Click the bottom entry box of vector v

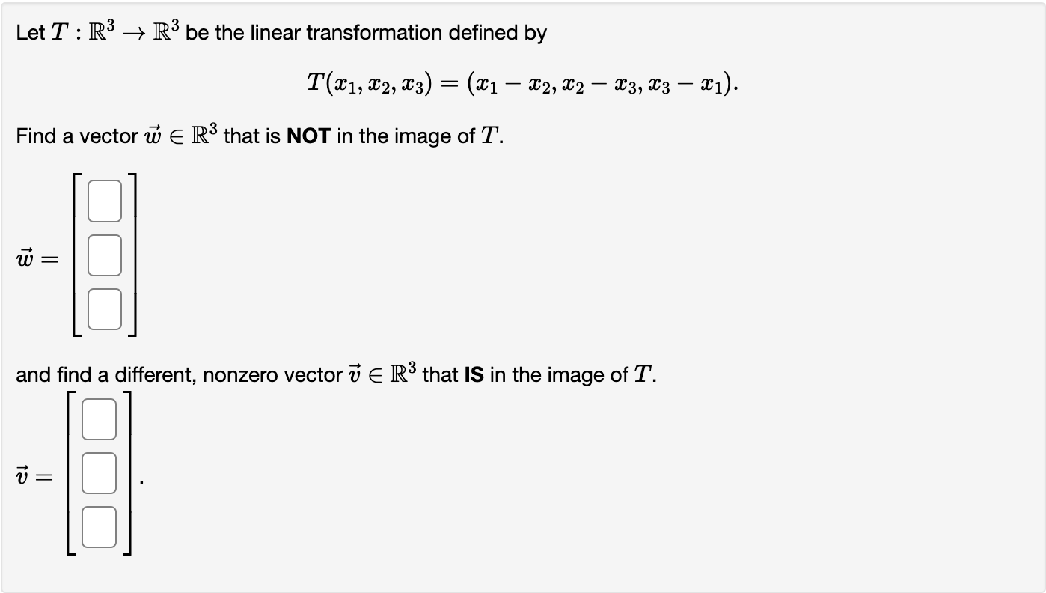[x=99, y=526]
